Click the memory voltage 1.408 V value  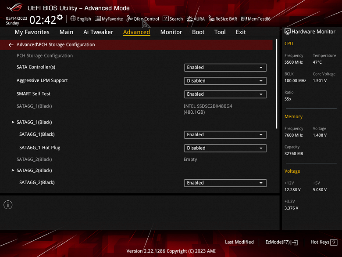(320, 135)
